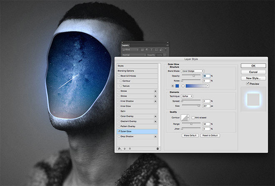Screen dimensions: 275x186
Task: Add another Gradient Overlay with plus icon
Action: coord(155,122)
